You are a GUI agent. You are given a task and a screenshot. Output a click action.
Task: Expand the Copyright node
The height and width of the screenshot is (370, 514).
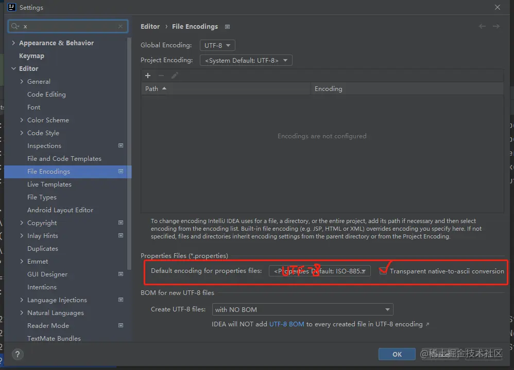22,223
